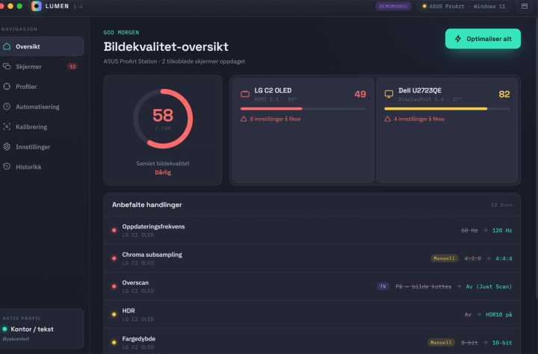Click the TV icon on the LG C2 OLED card
This screenshot has height=354, width=538.
(x=245, y=93)
